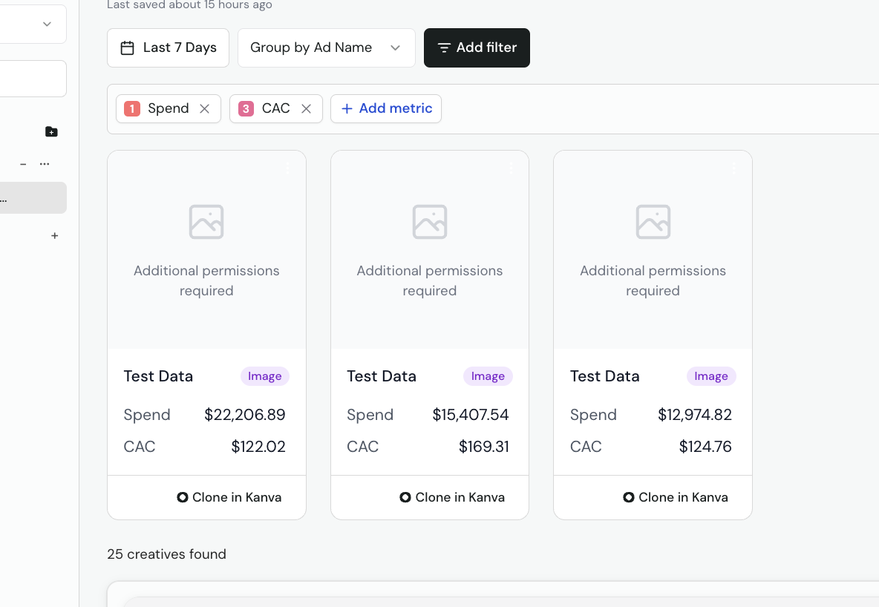The image size is (879, 607).
Task: Select the Spend metric chip
Action: point(169,109)
